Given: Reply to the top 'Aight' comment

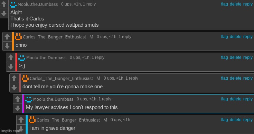Looking at the screenshot, I should (x=248, y=4).
